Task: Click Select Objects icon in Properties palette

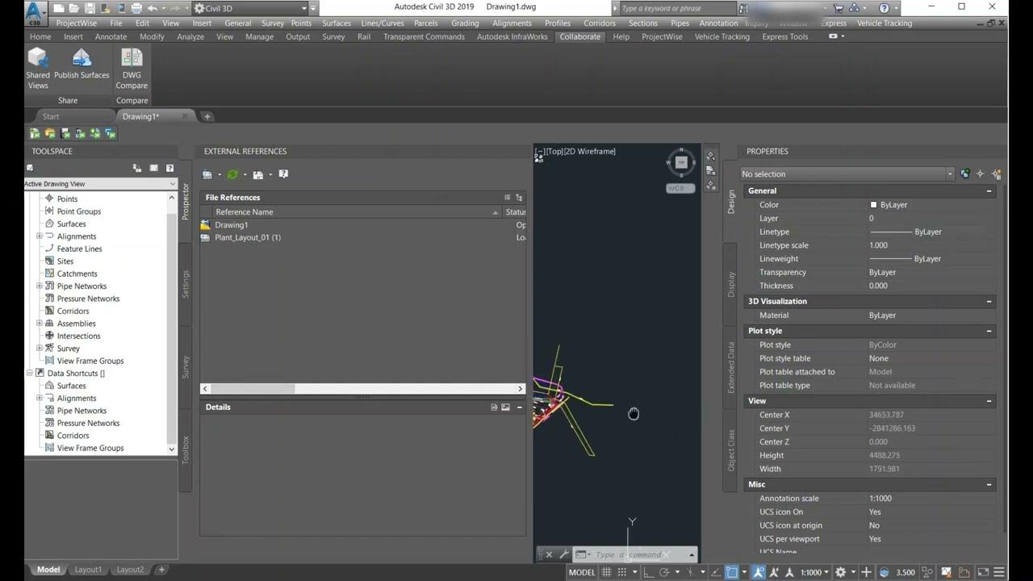Action: coord(981,173)
